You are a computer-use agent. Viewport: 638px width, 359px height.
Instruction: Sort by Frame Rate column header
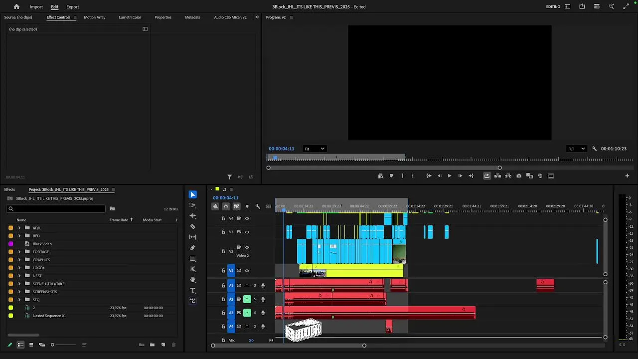coord(119,220)
